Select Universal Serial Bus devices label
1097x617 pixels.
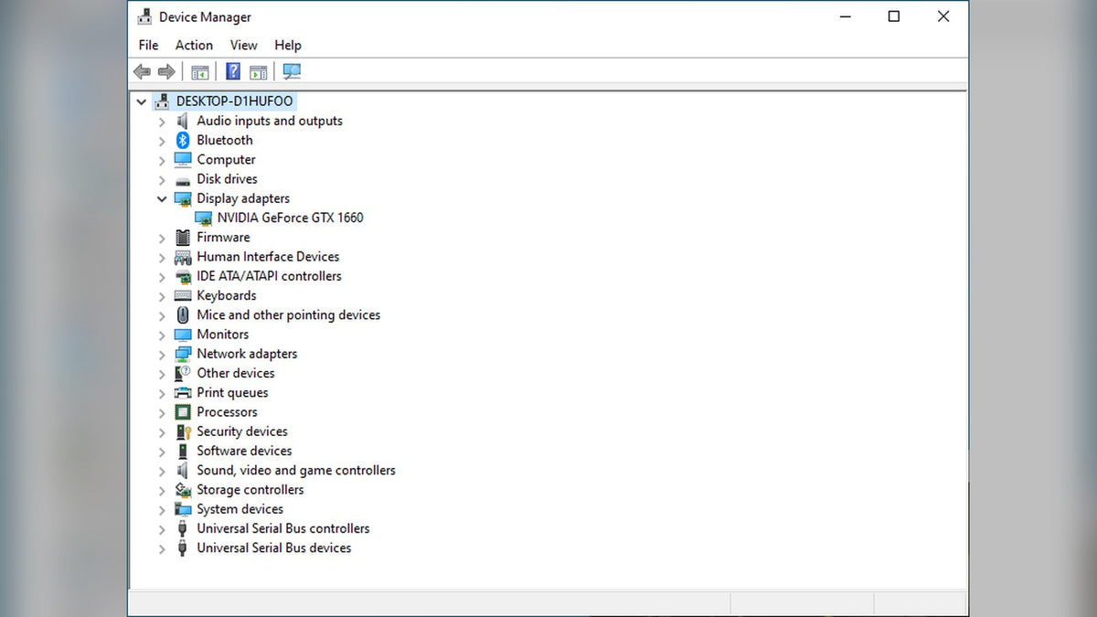[274, 548]
